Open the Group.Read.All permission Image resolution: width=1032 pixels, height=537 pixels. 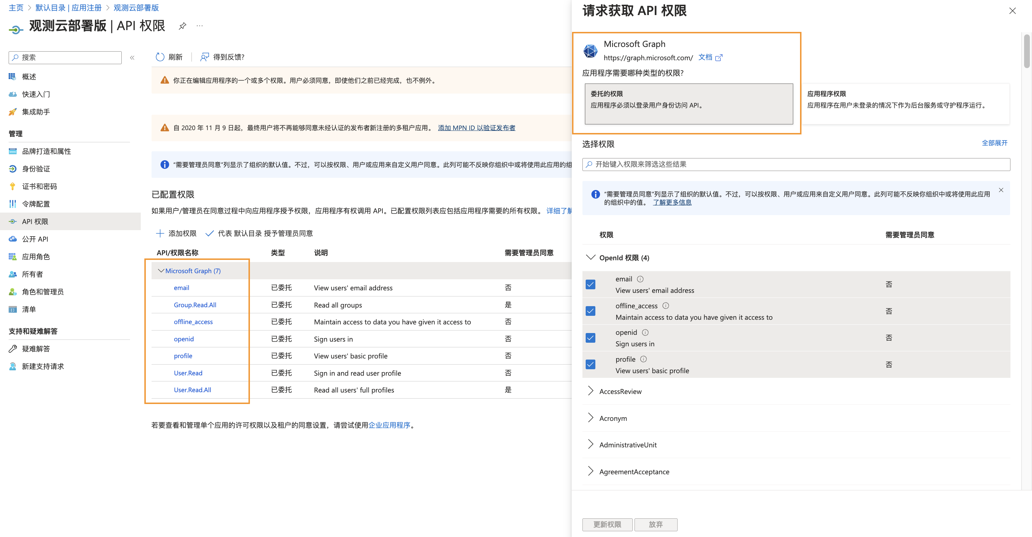pyautogui.click(x=195, y=305)
